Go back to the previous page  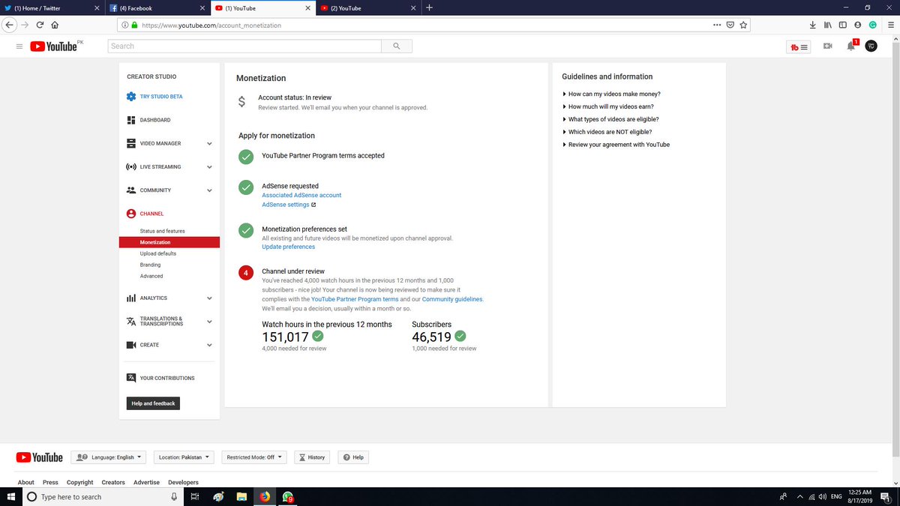[x=9, y=24]
